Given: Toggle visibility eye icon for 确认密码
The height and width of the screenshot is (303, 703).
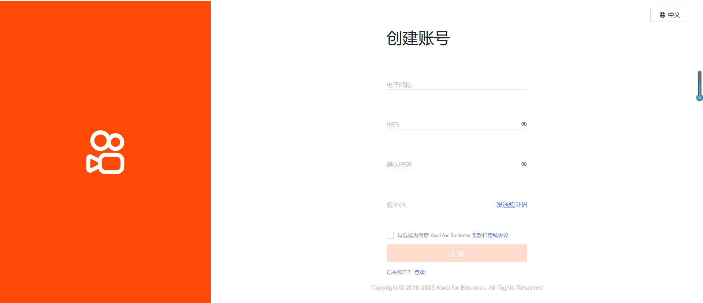Looking at the screenshot, I should 524,164.
